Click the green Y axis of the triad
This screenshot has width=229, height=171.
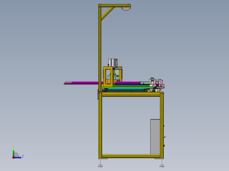click(13, 153)
